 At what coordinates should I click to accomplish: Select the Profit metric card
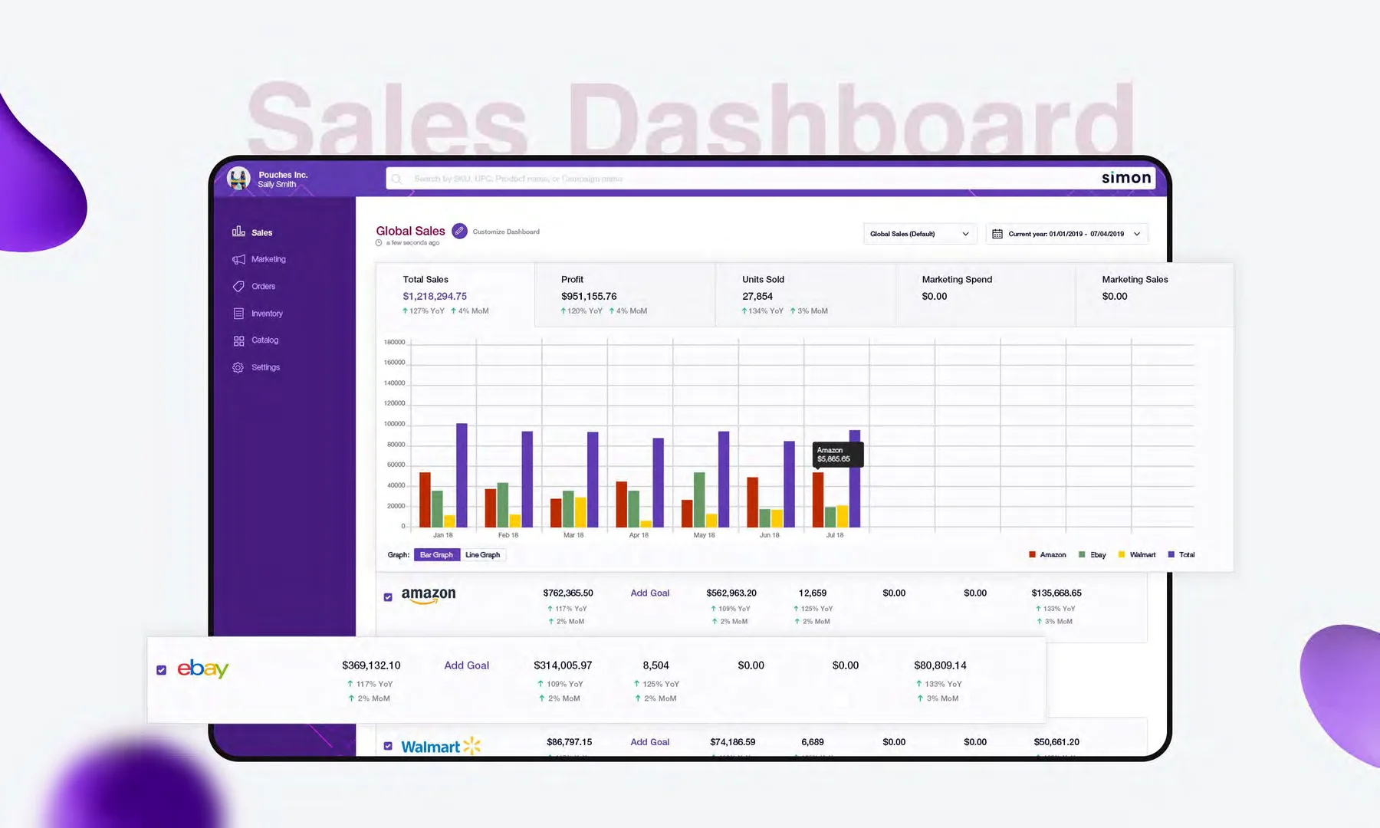625,295
